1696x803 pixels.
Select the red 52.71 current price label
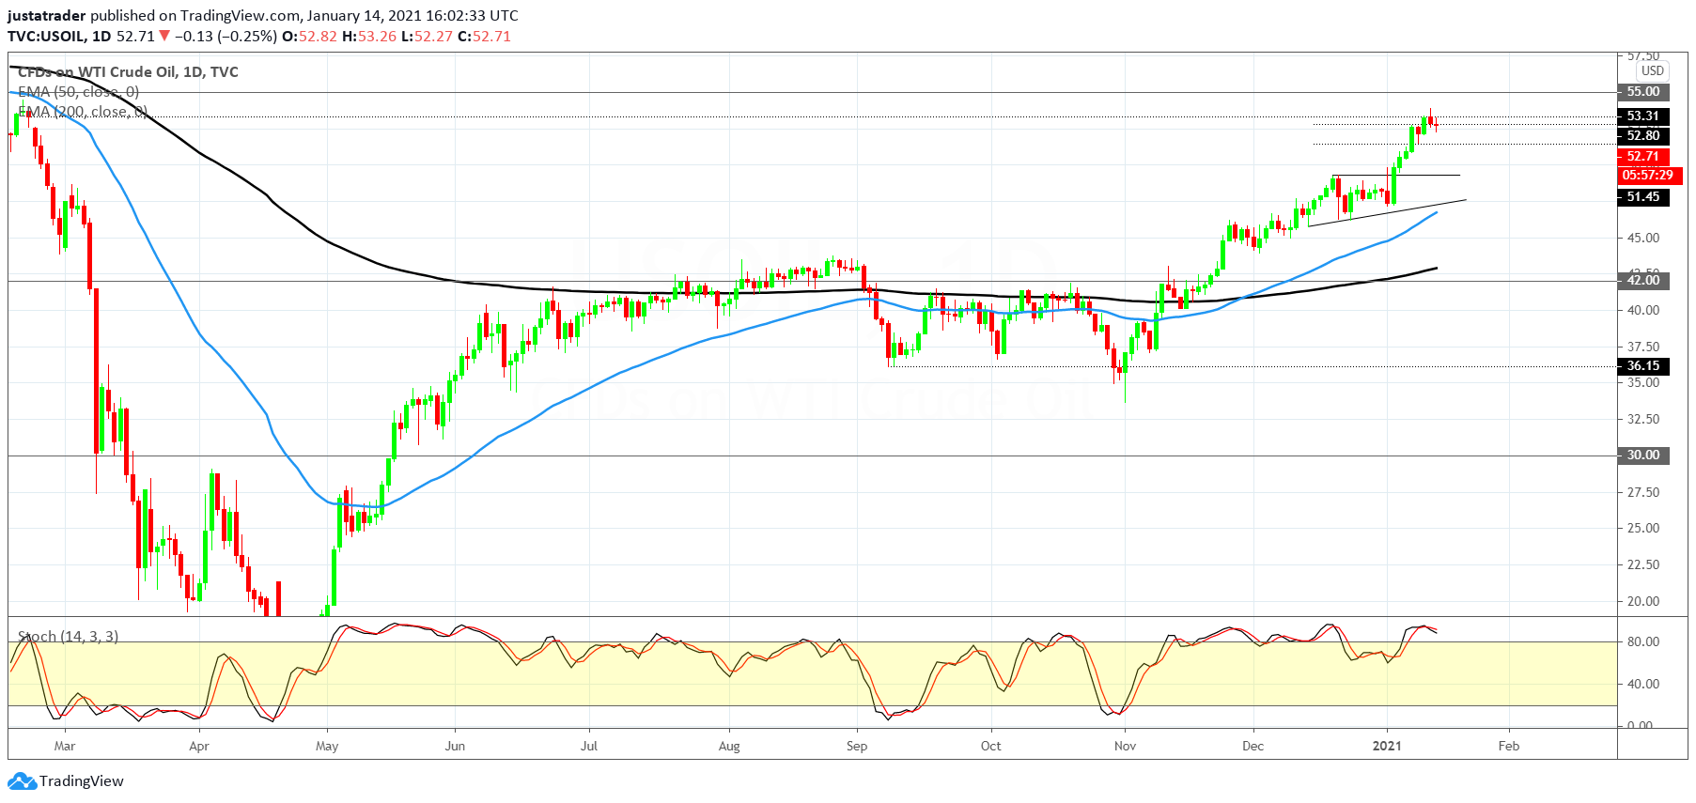point(1643,157)
